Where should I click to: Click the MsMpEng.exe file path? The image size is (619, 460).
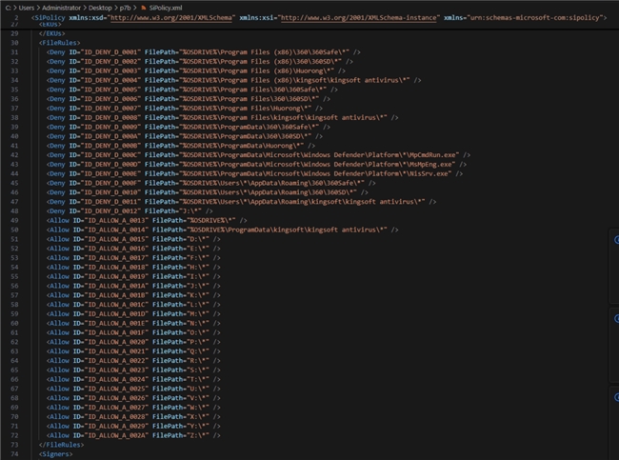pyautogui.click(x=317, y=164)
